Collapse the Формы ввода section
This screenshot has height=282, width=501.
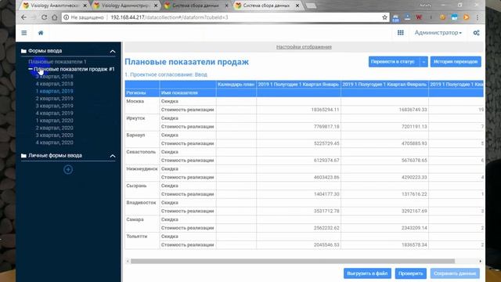coord(113,51)
